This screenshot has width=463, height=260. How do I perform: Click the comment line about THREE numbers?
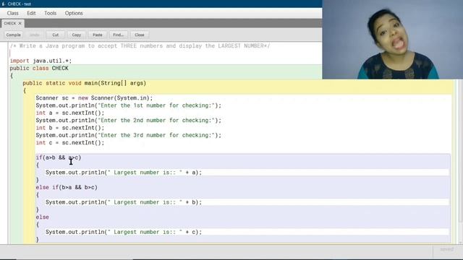(x=140, y=46)
